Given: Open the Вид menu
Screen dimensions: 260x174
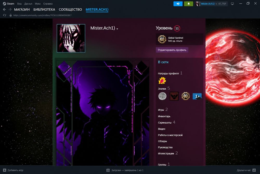Looking at the screenshot, I should tap(19, 4).
